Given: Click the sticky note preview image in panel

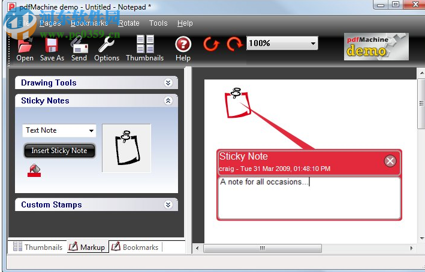Looking at the screenshot, I should (126, 148).
